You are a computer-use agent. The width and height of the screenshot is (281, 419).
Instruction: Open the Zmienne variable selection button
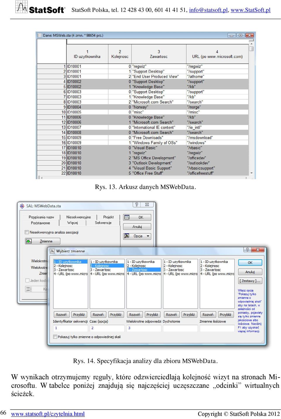click(x=43, y=241)
